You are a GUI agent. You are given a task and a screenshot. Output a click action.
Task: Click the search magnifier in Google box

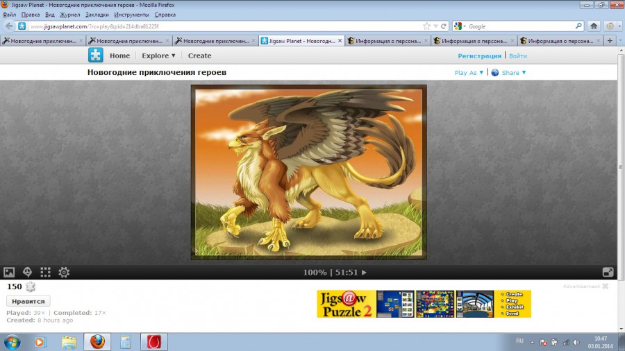(x=578, y=26)
